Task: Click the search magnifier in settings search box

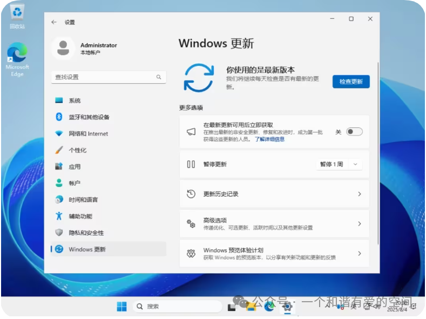Action: tap(159, 77)
